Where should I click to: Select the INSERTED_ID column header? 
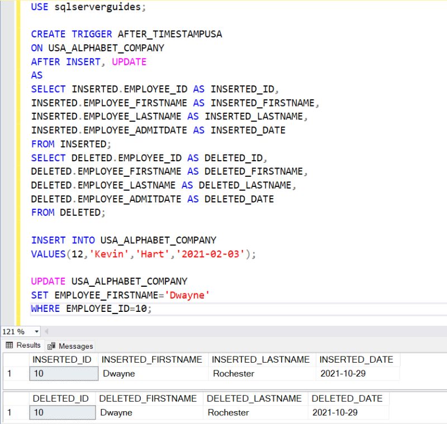(x=62, y=360)
